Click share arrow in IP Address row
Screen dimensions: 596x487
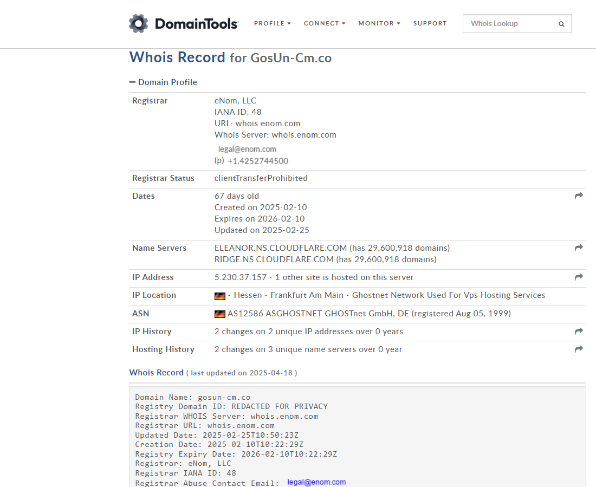[579, 277]
